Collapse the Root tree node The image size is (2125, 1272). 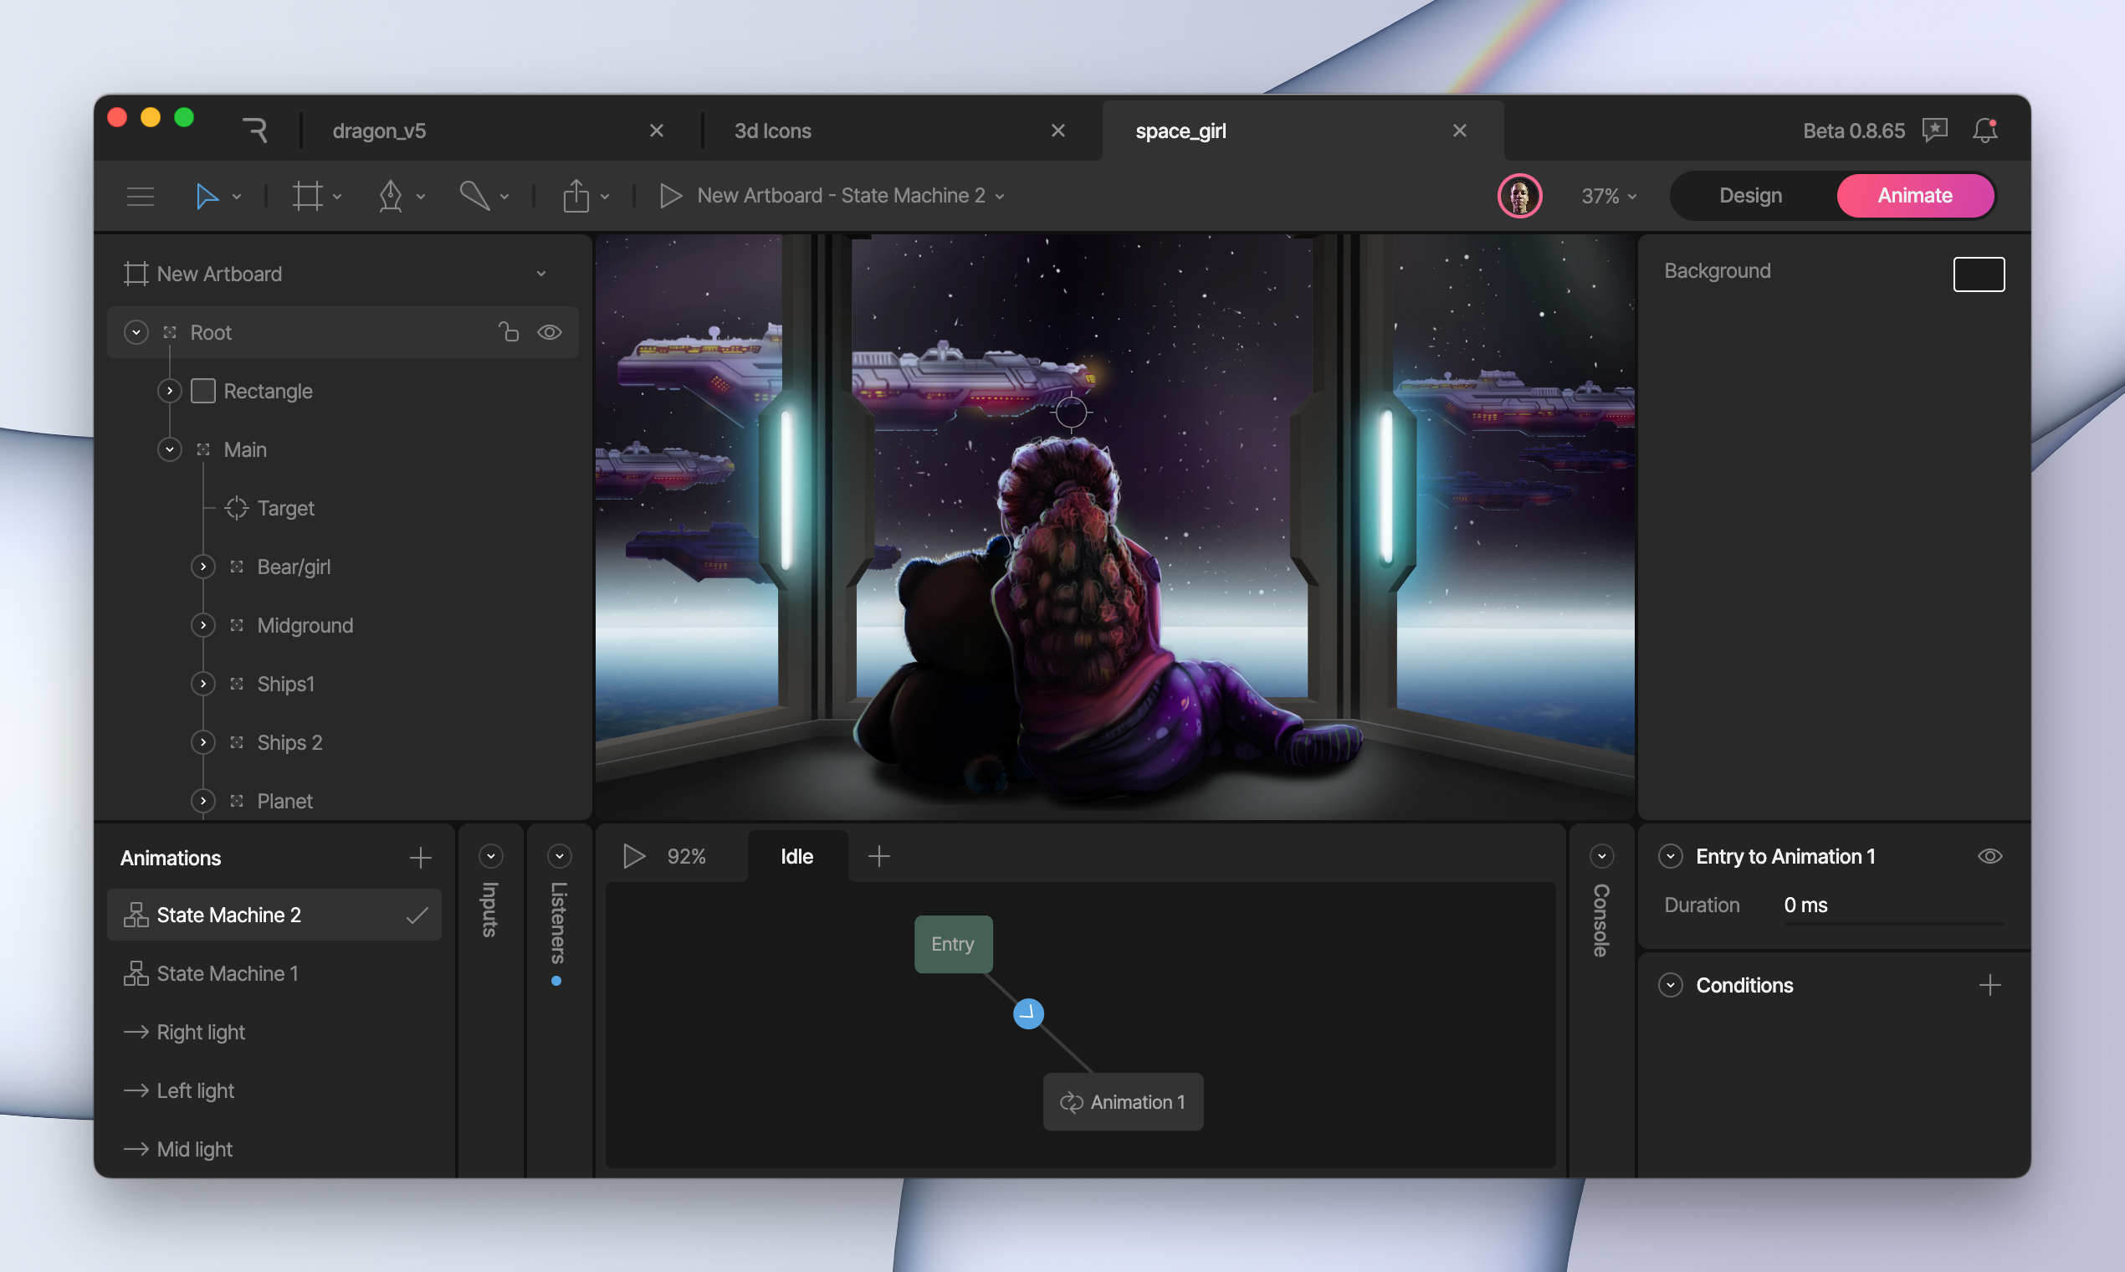tap(136, 331)
